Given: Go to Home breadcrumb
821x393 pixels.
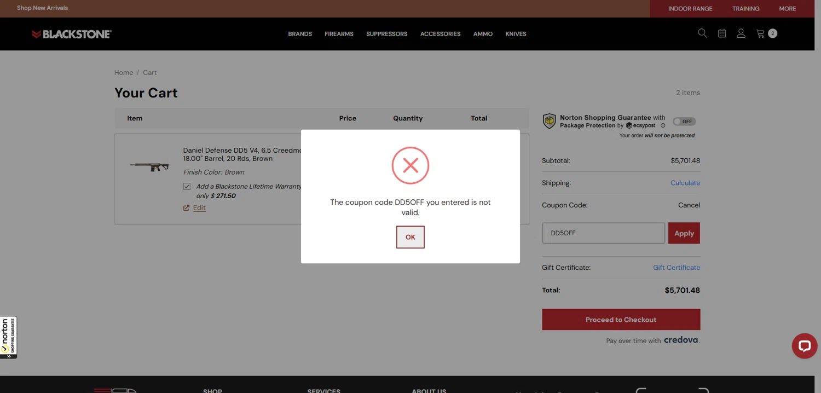Looking at the screenshot, I should pyautogui.click(x=124, y=72).
